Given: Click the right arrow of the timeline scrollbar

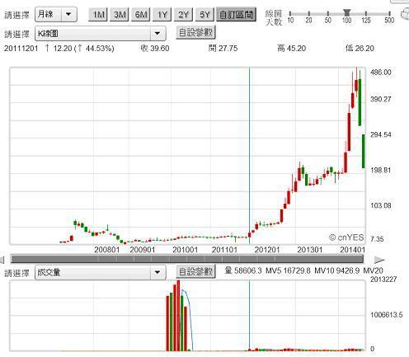Looking at the screenshot, I should [x=379, y=260].
